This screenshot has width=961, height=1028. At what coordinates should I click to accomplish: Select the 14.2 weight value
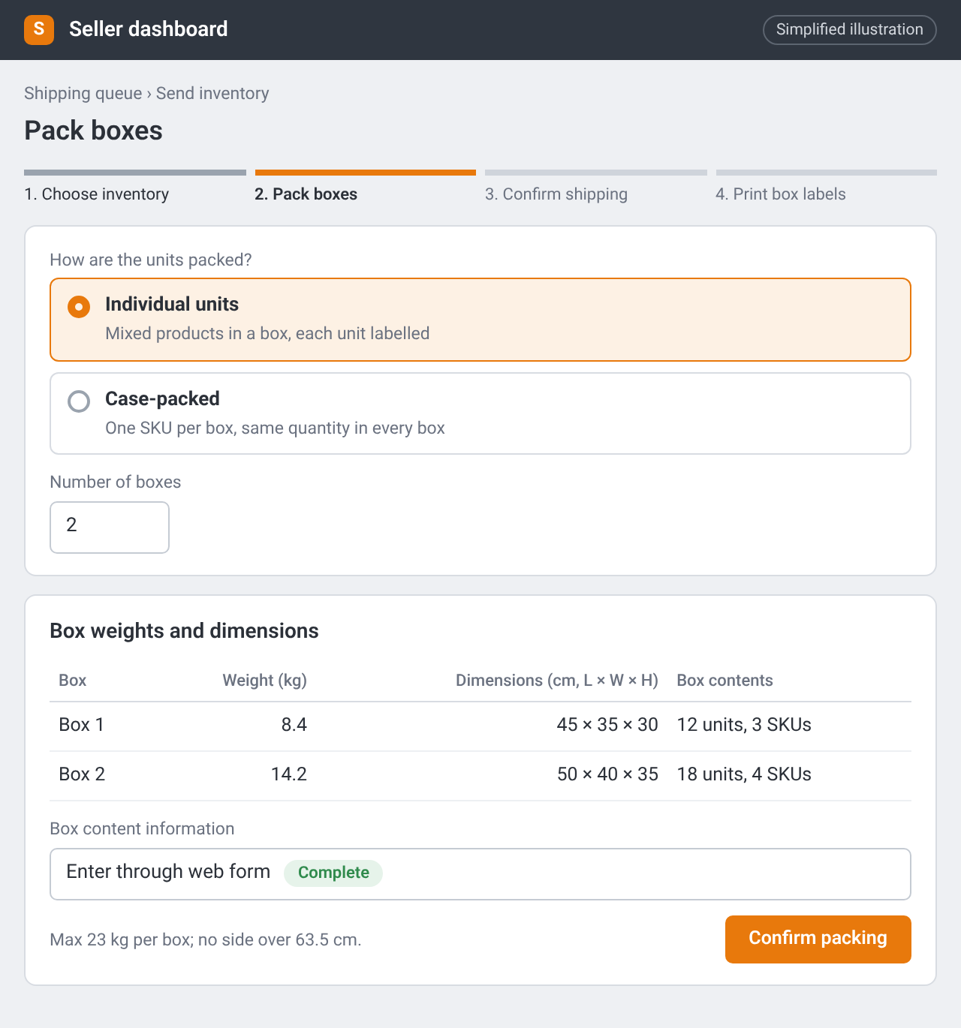point(289,774)
